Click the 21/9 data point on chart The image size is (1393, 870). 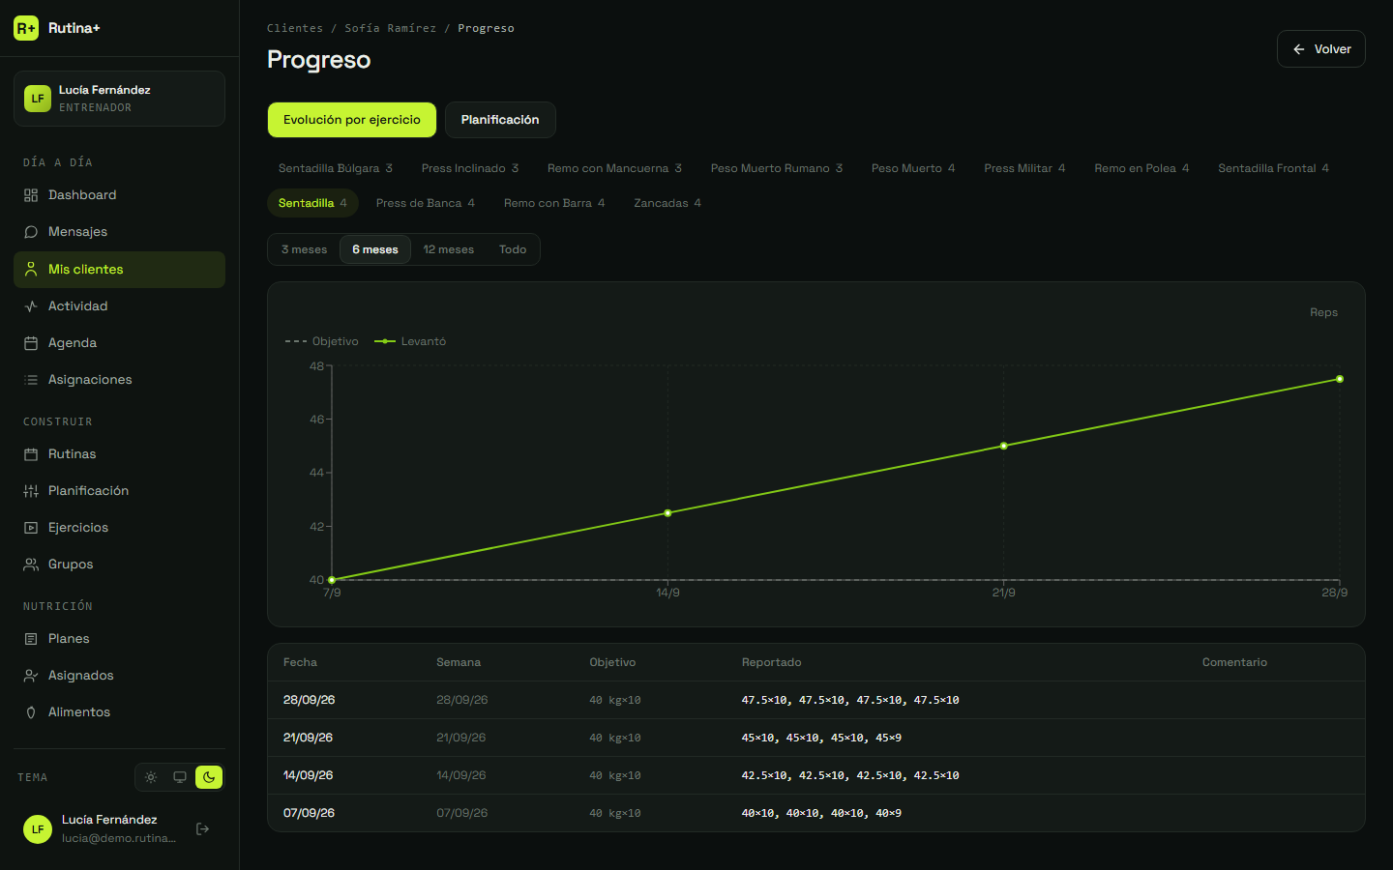click(x=1004, y=446)
